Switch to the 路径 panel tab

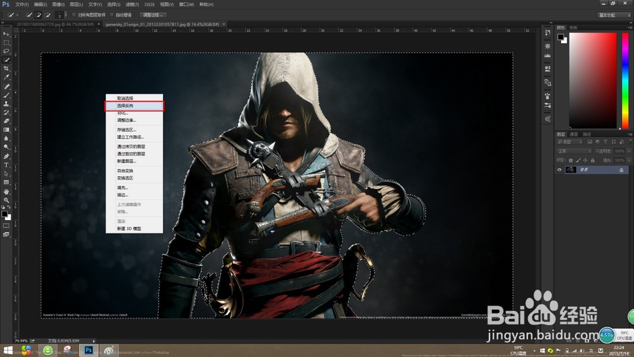tap(587, 134)
